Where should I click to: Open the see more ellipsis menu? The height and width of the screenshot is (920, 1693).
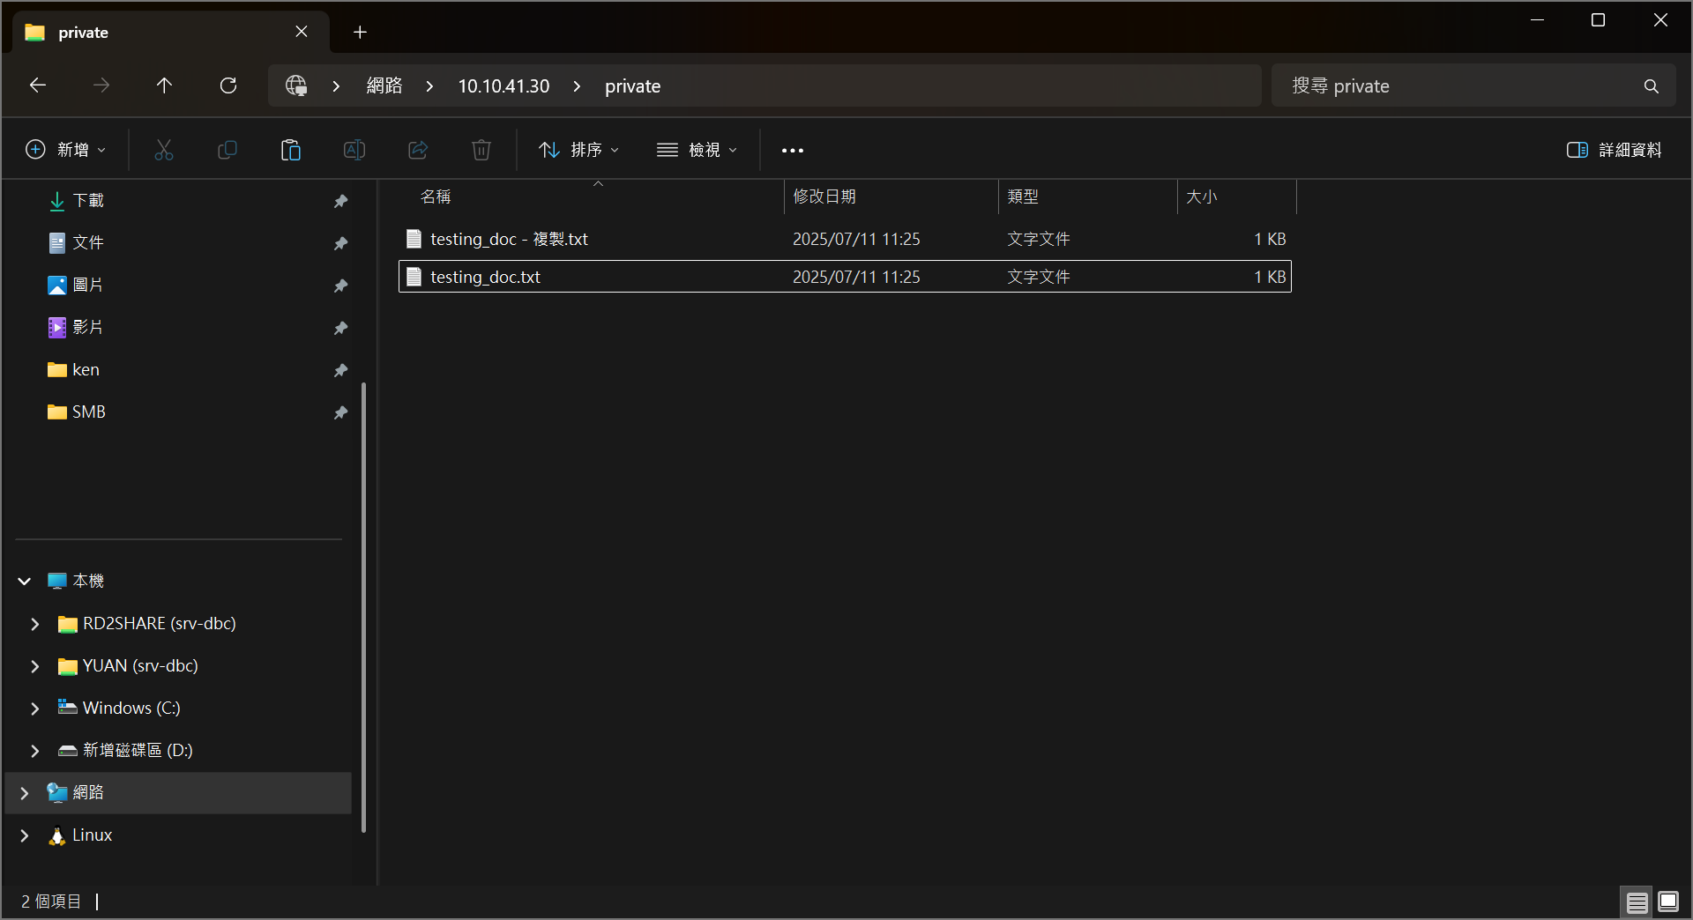[792, 150]
